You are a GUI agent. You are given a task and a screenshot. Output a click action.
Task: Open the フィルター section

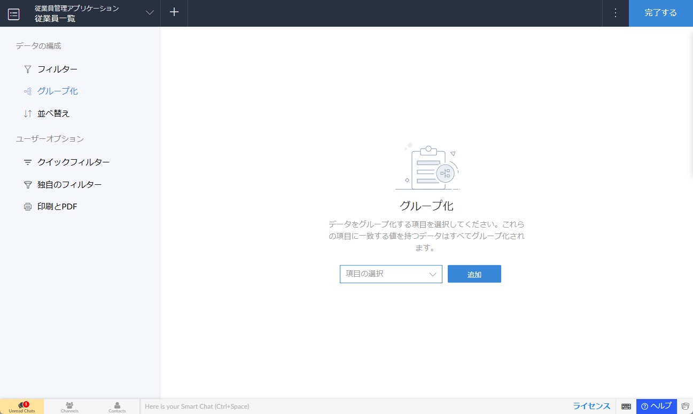click(x=57, y=69)
